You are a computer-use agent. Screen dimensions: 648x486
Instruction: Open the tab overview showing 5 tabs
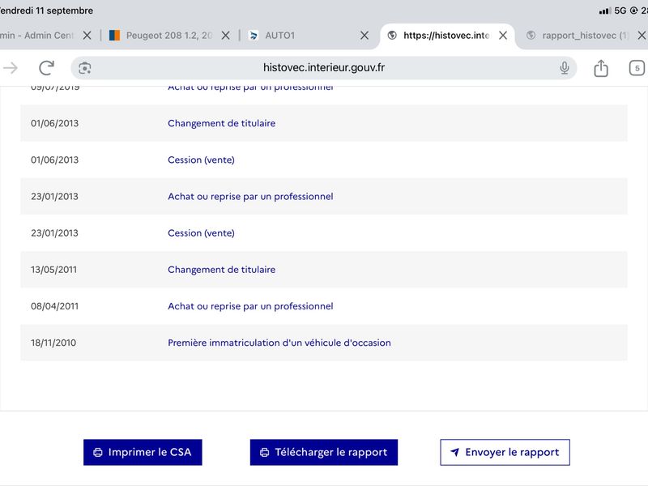[637, 68]
